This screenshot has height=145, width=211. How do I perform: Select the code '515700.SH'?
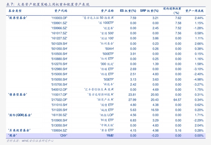click(59, 85)
